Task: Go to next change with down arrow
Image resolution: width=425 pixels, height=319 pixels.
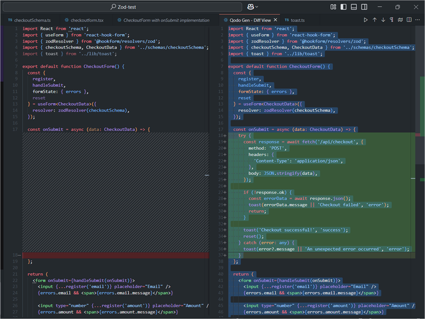Action: 383,20
